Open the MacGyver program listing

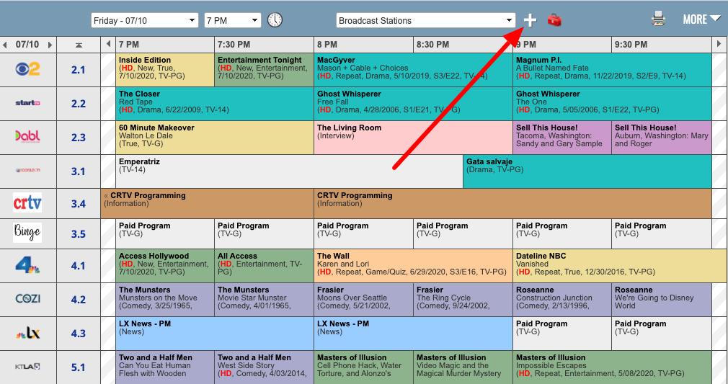(412, 69)
